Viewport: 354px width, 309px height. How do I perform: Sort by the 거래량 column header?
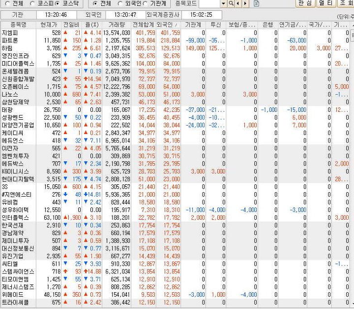117,25
